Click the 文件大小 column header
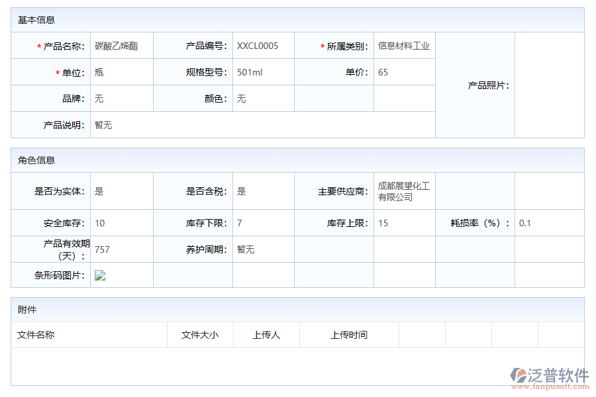Viewport: 596px width, 397px height. 200,335
